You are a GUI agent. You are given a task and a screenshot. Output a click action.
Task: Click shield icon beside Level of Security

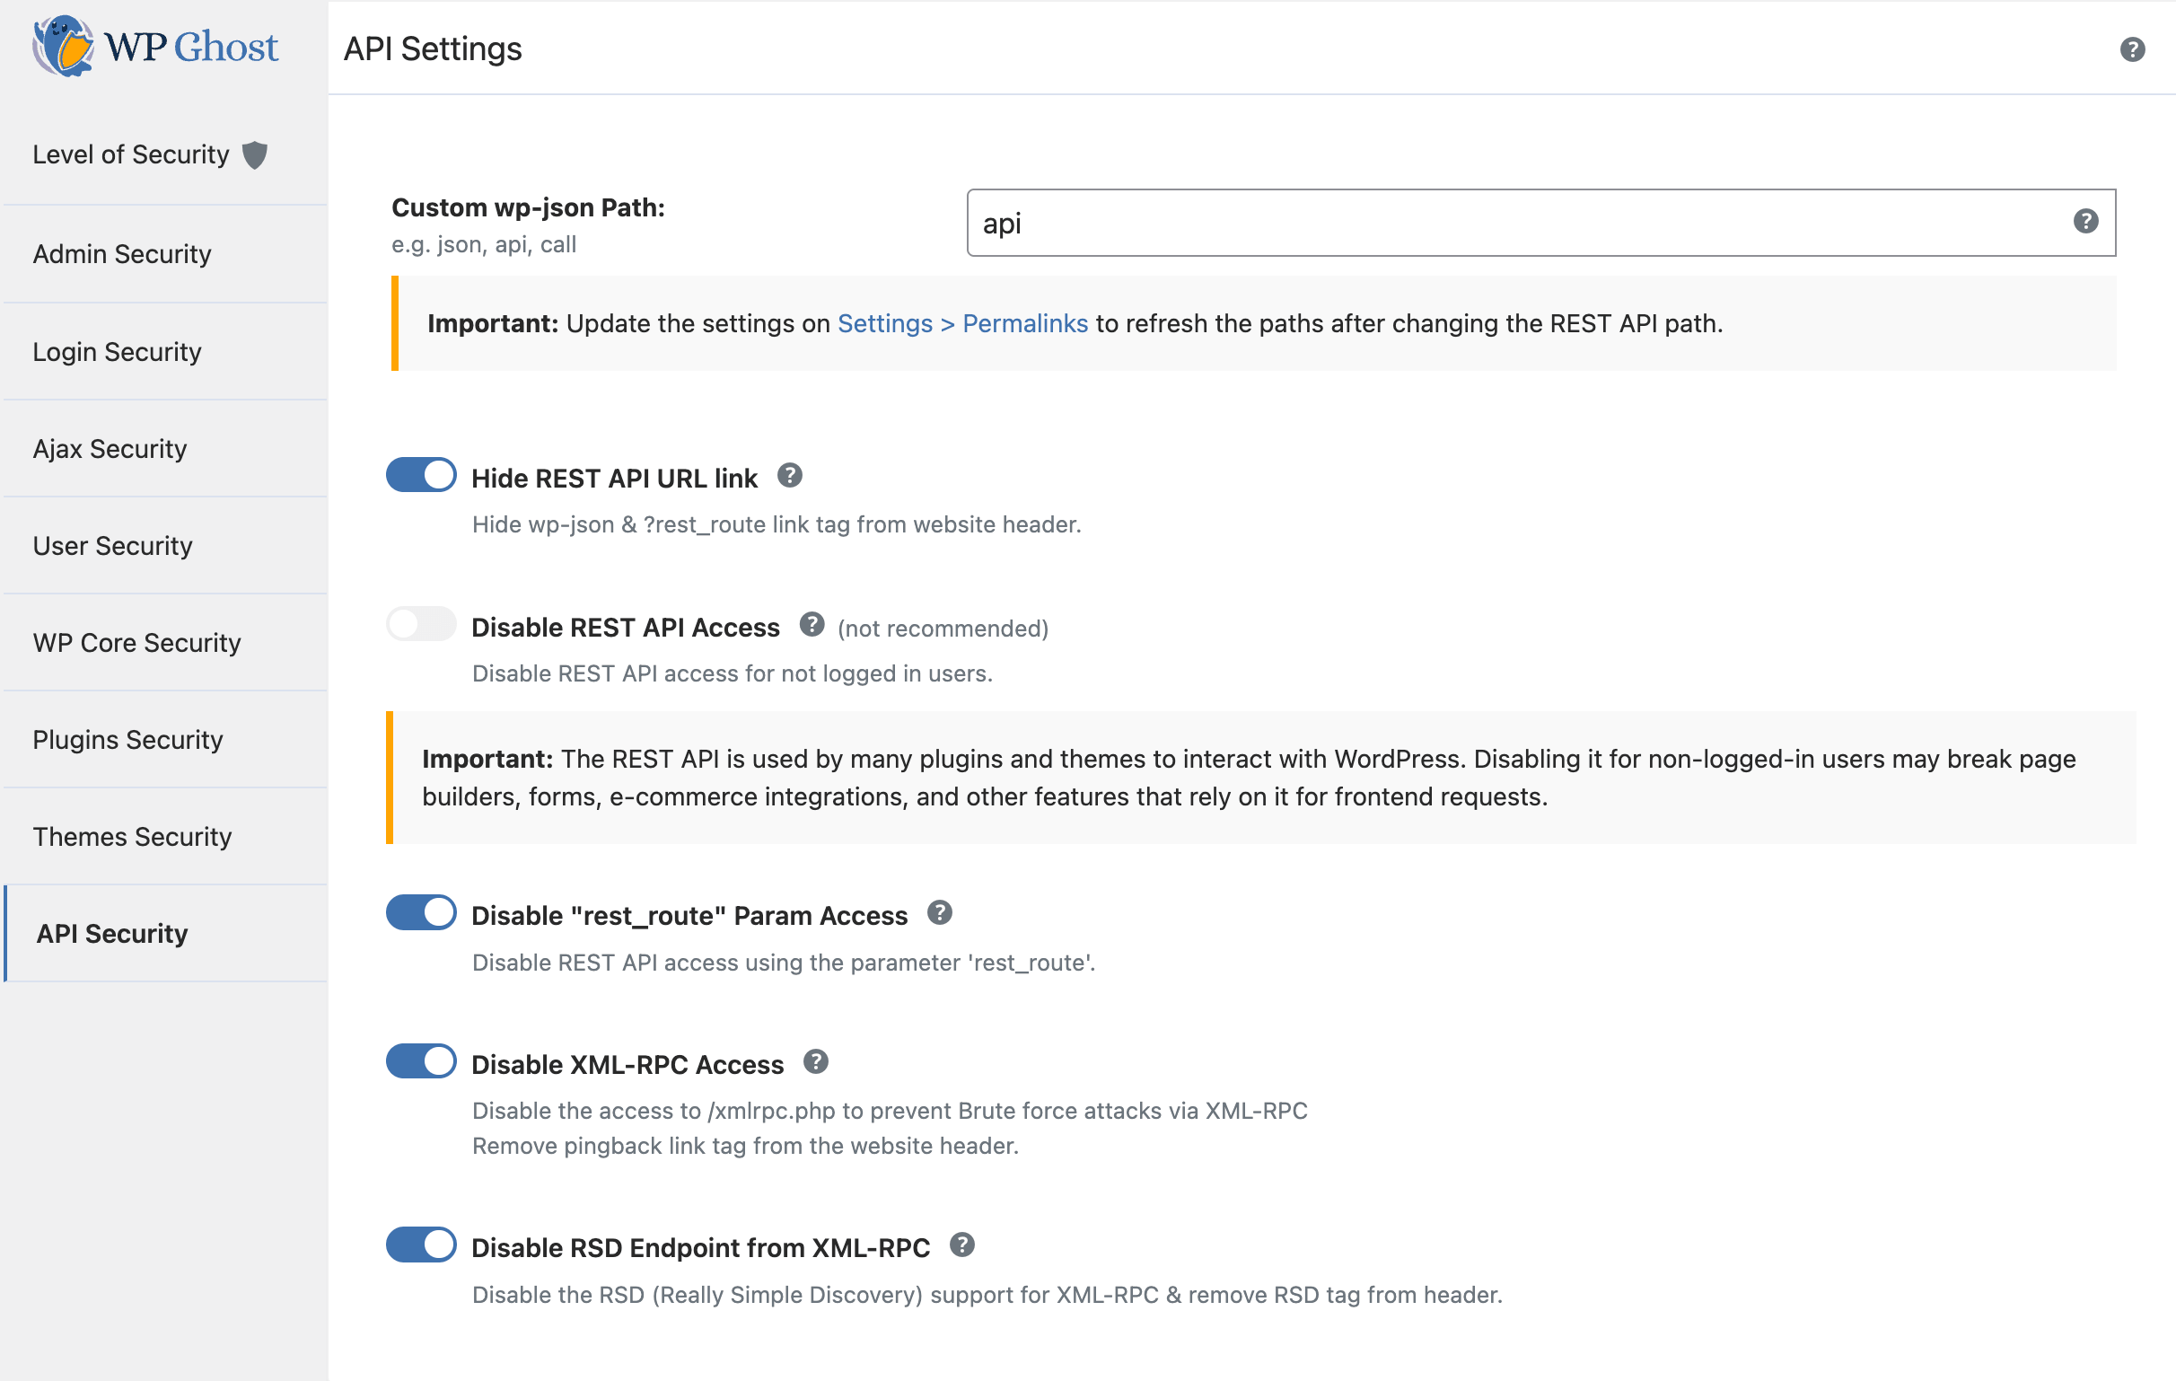(256, 155)
